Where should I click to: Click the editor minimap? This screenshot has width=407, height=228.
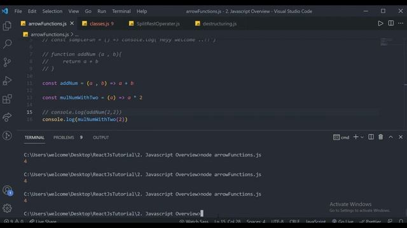[x=386, y=42]
